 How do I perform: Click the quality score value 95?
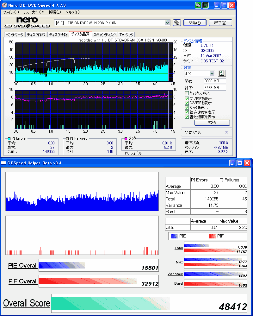(226, 133)
